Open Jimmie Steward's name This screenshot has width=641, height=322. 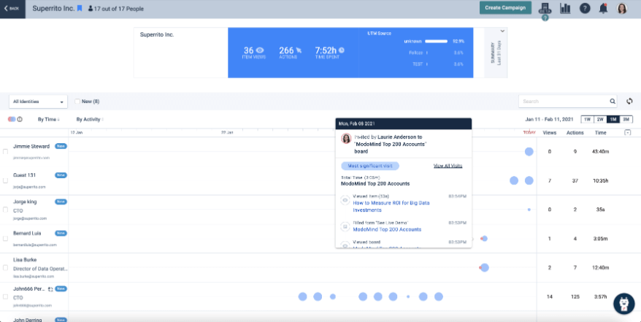[31, 146]
